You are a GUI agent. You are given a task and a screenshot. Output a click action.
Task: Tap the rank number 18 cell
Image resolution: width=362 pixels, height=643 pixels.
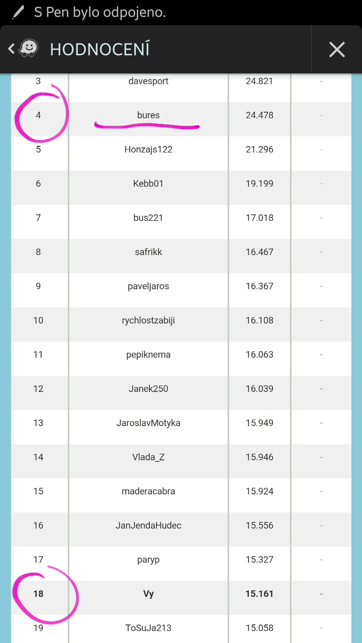pos(38,594)
